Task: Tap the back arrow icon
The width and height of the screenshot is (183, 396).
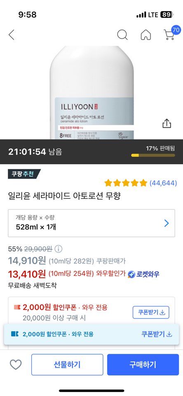Action: tap(12, 35)
